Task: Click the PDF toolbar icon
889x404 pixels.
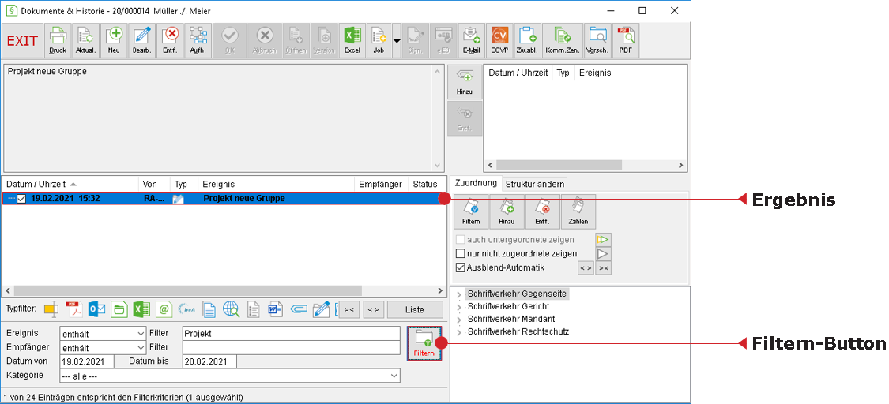Action: 625,41
